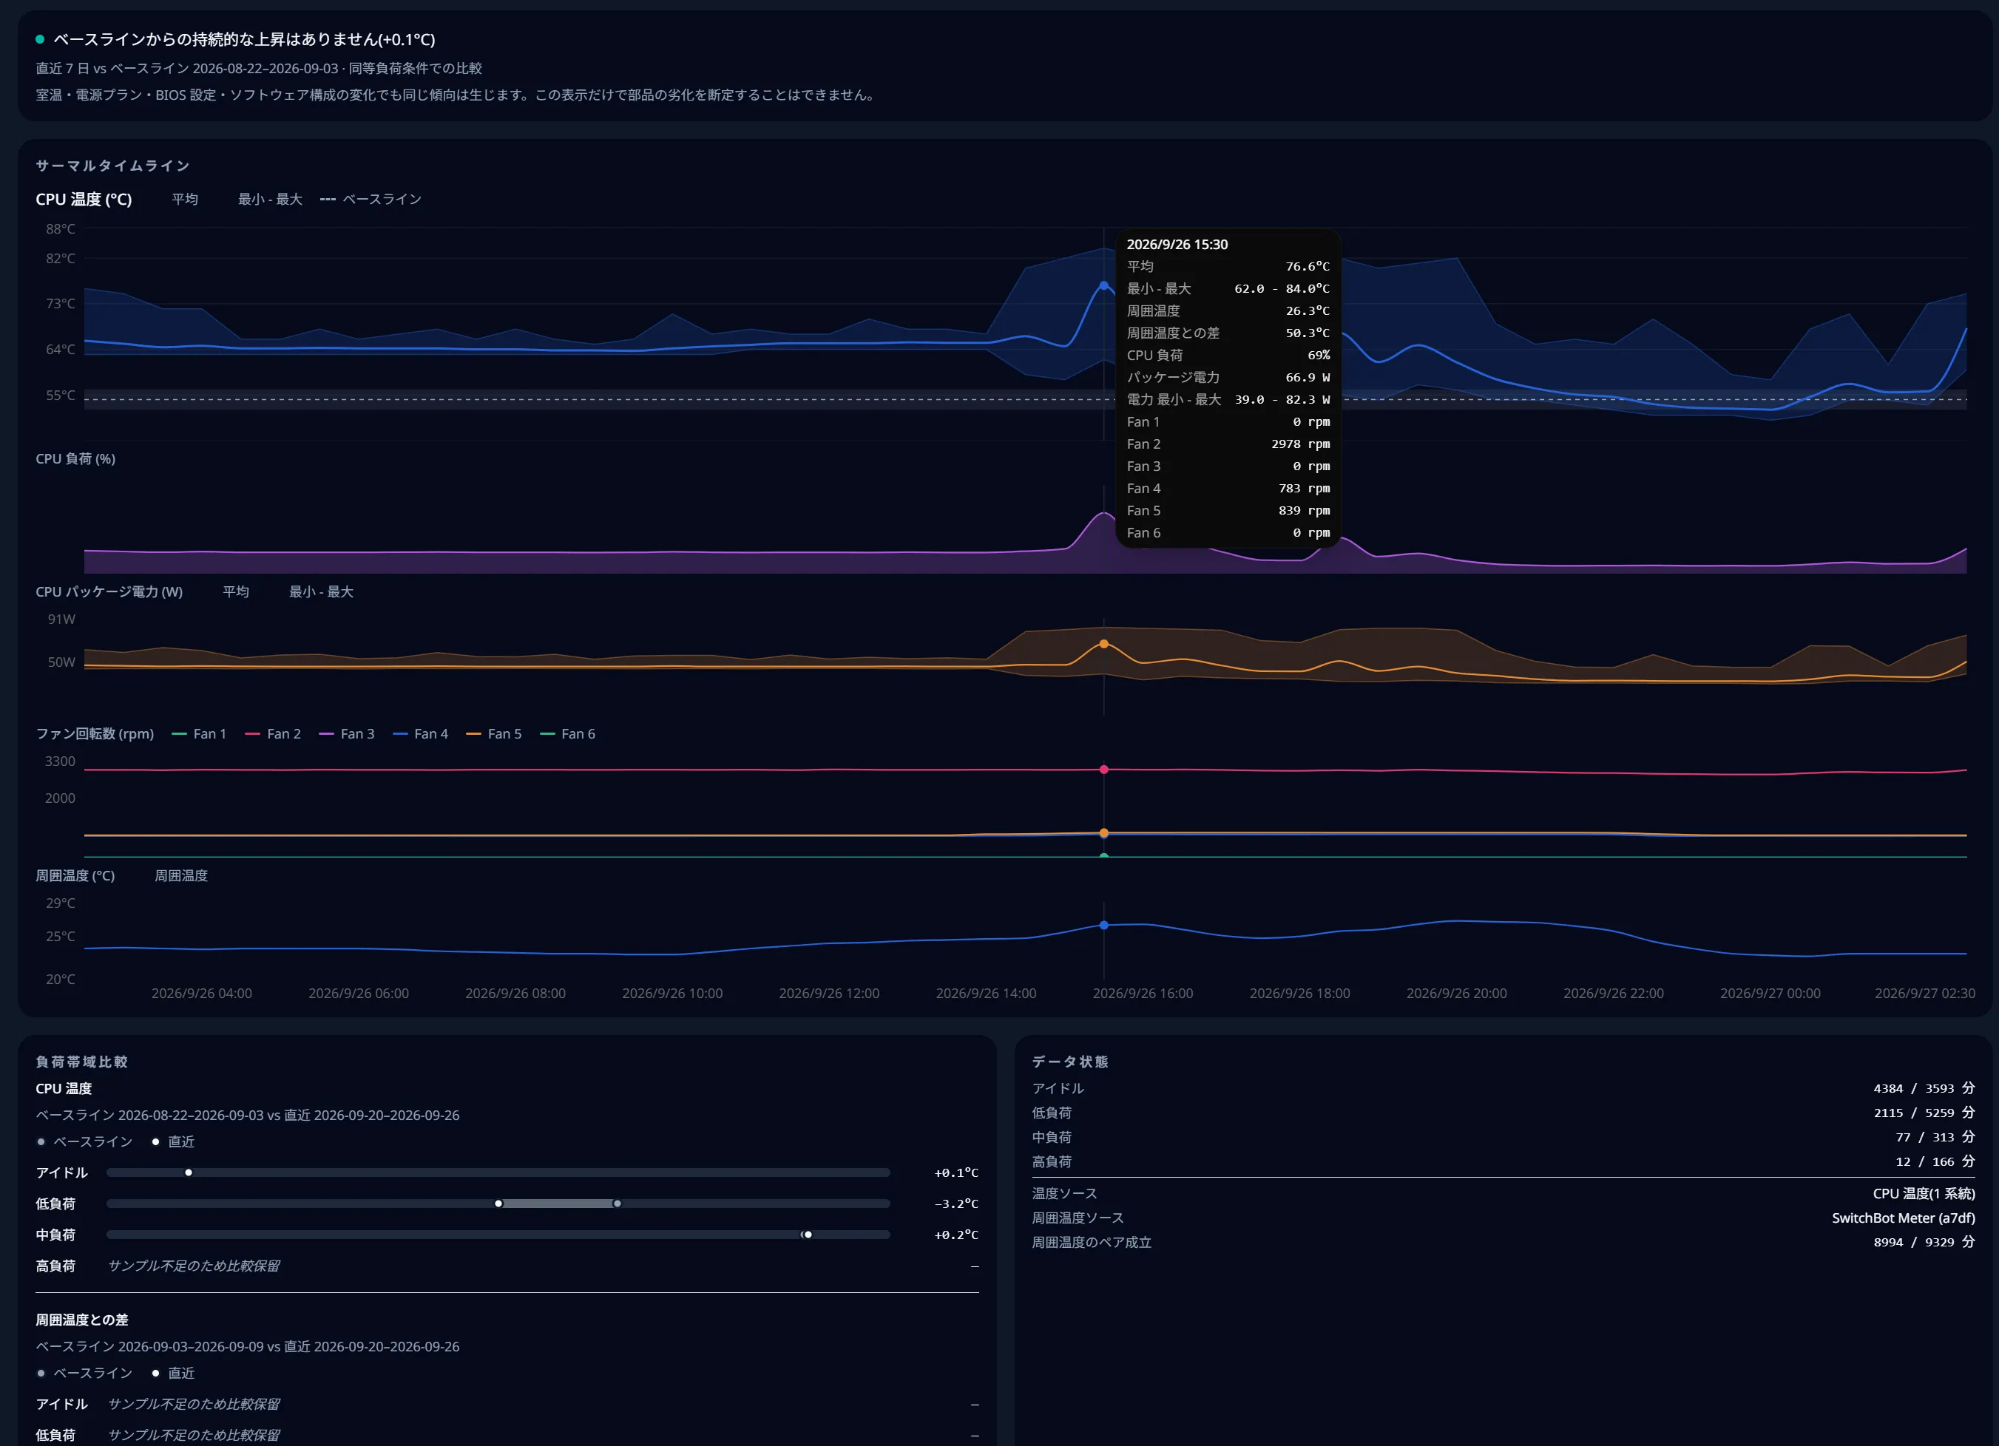Click the 2026/9/26 15:30 tooltip header
The height and width of the screenshot is (1446, 1999).
[x=1177, y=244]
